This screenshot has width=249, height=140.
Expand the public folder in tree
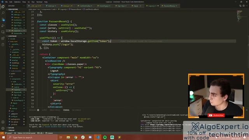point(13,73)
